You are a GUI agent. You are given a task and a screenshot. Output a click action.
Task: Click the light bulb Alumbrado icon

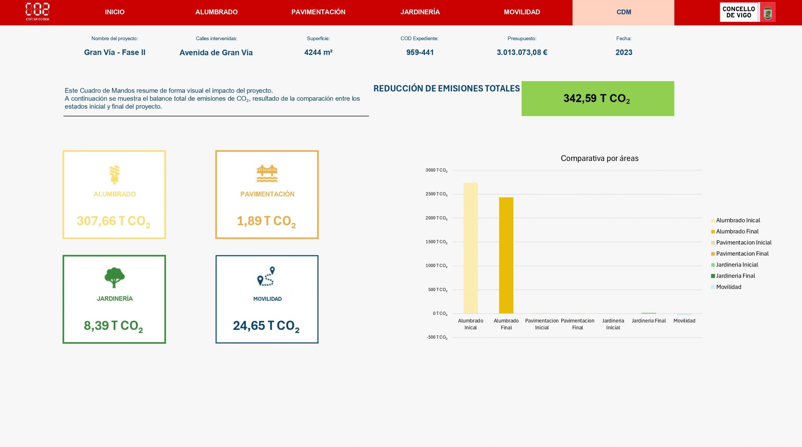(x=114, y=174)
